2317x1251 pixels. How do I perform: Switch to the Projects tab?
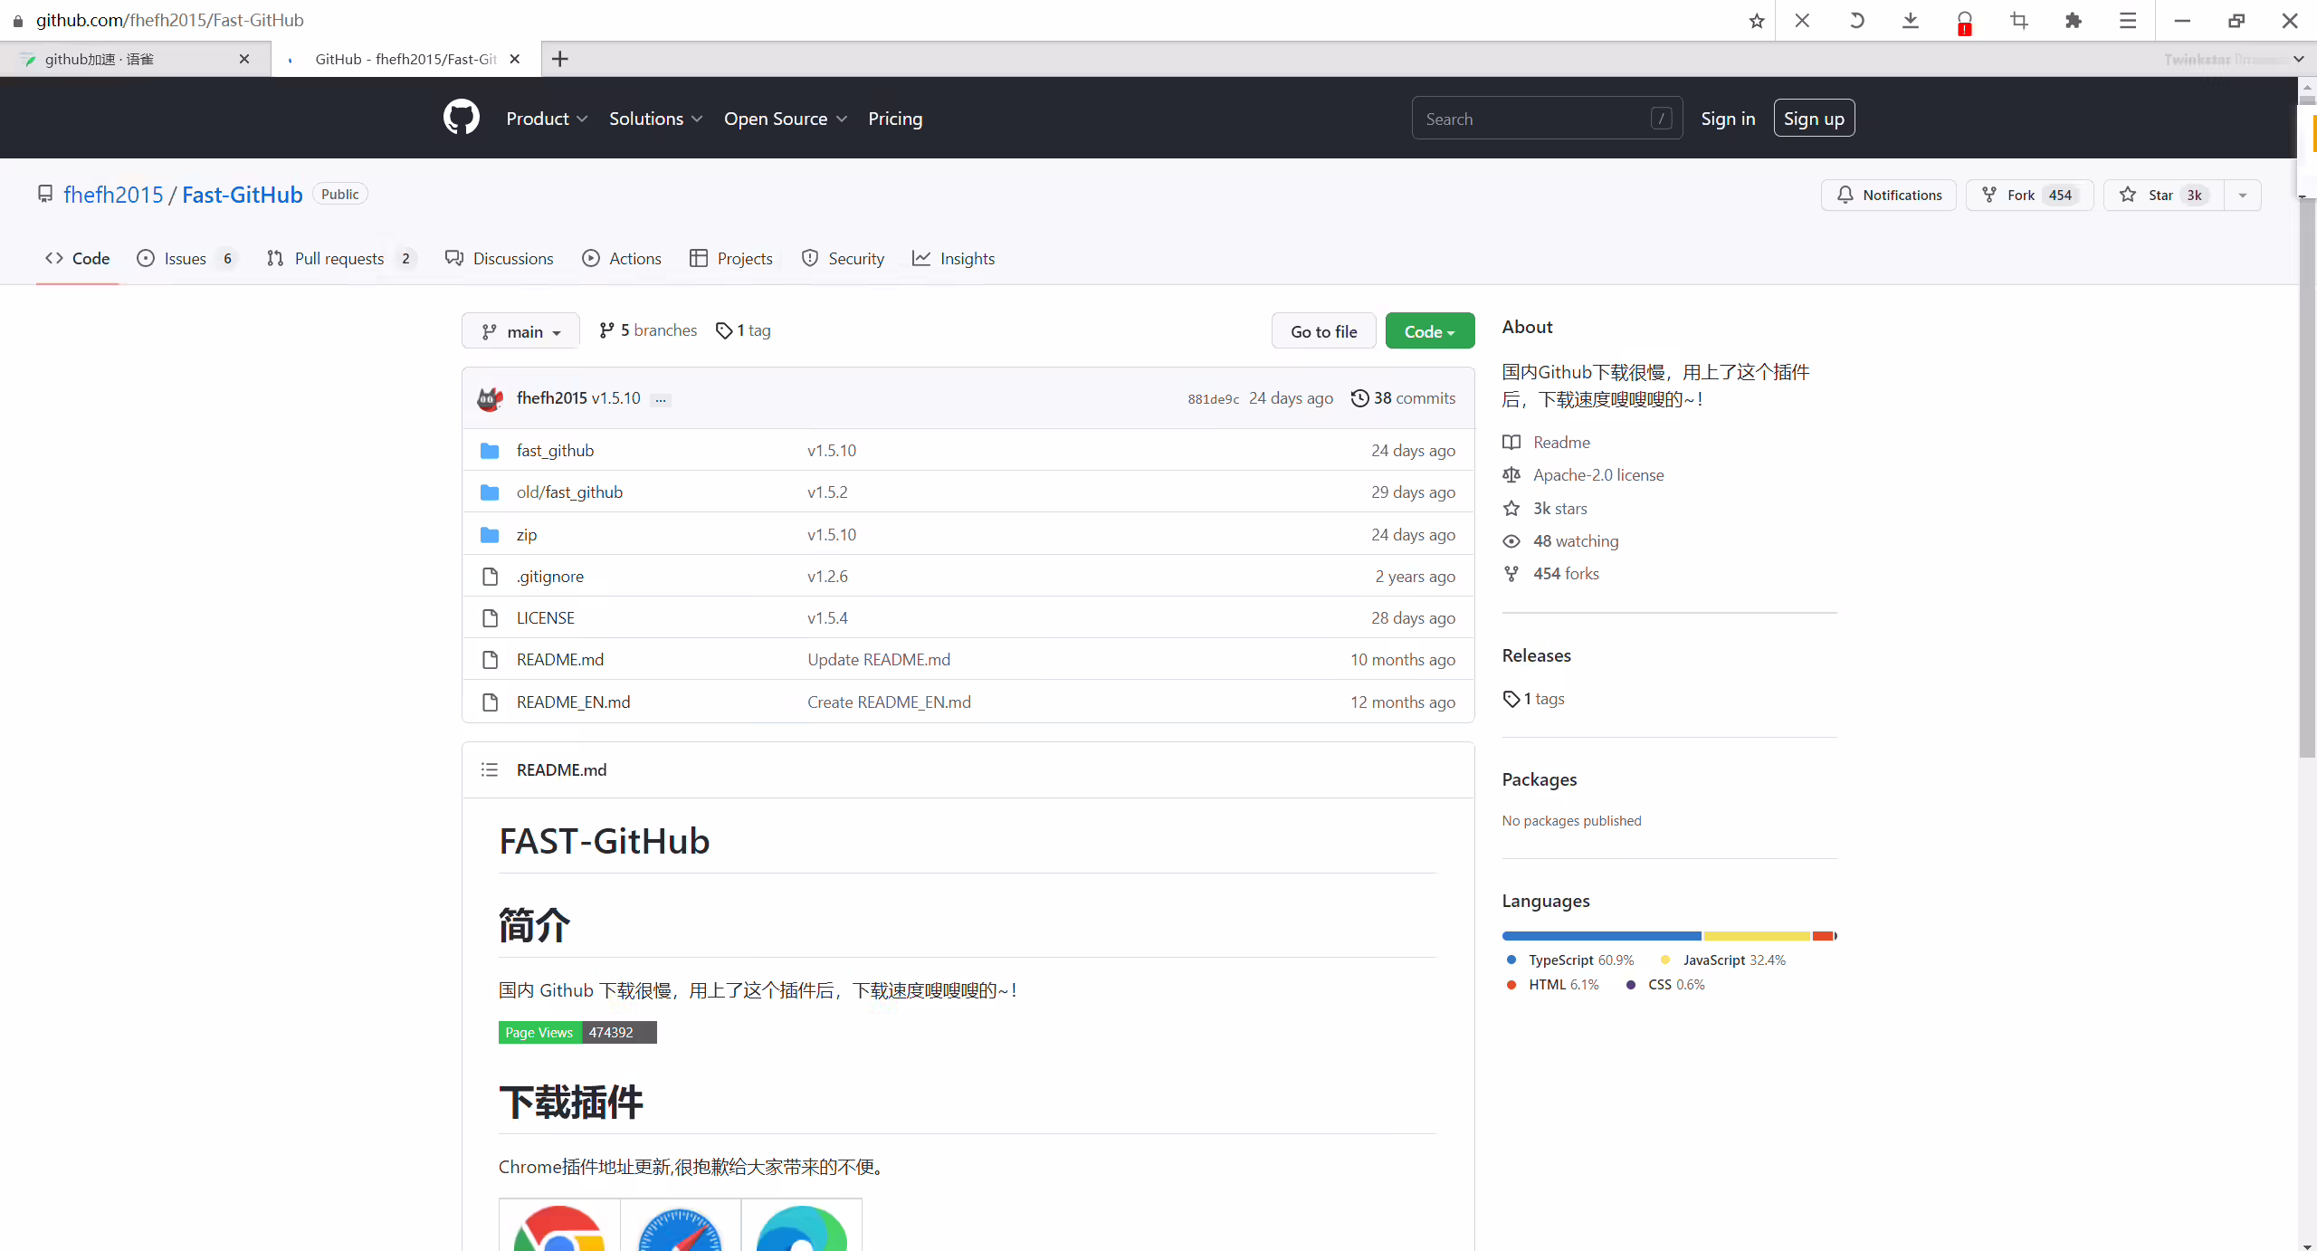click(x=731, y=259)
